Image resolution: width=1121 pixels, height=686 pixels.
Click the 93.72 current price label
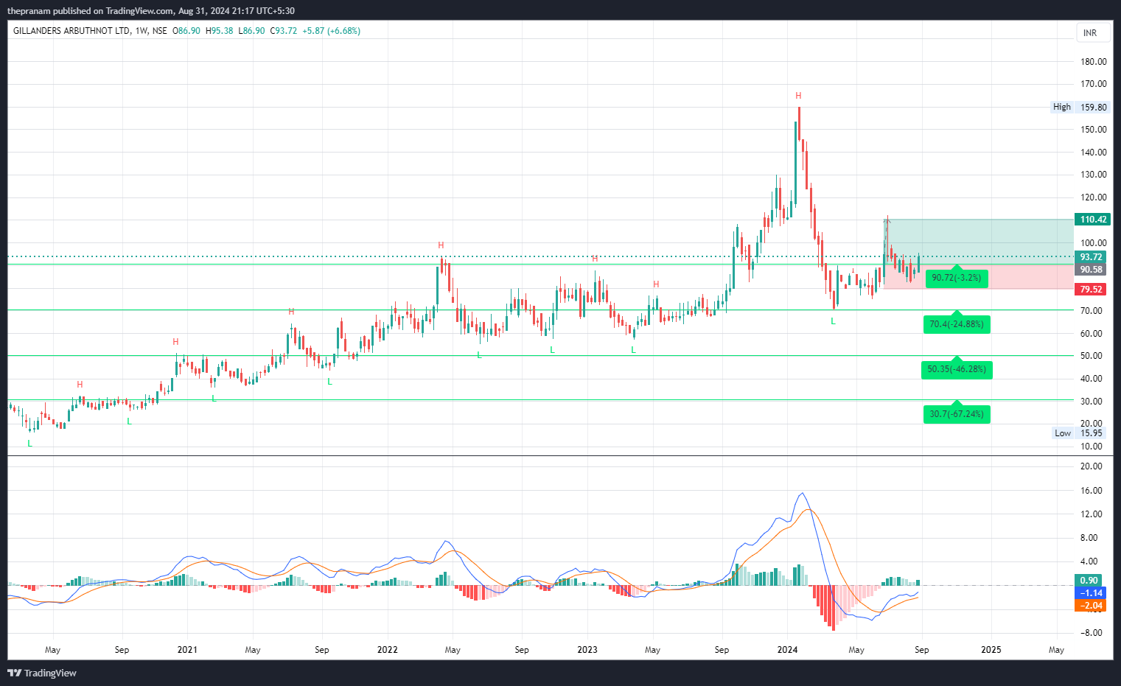click(x=1091, y=257)
